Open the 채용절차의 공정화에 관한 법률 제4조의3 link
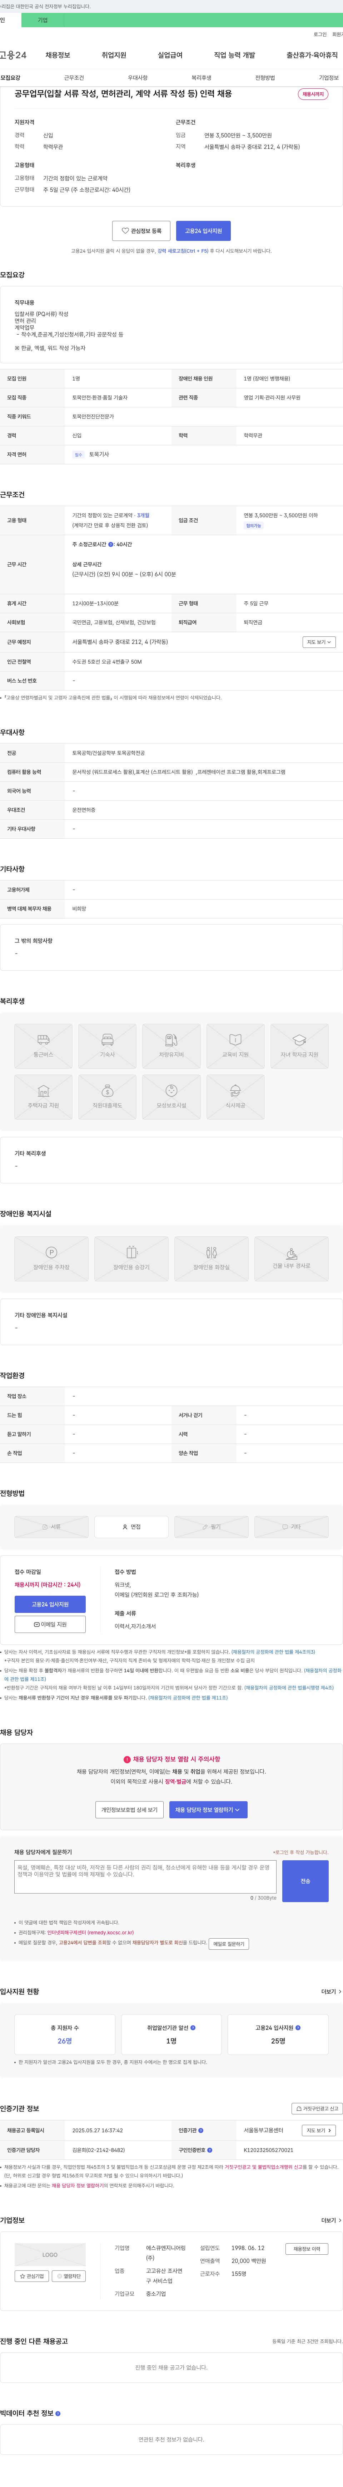The image size is (343, 2487). pos(273,1652)
